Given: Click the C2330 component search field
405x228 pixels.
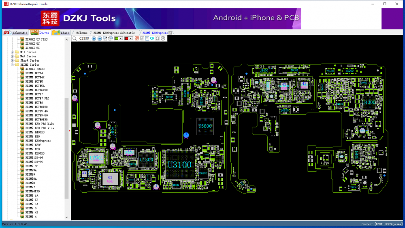Looking at the screenshot, I should point(84,39).
